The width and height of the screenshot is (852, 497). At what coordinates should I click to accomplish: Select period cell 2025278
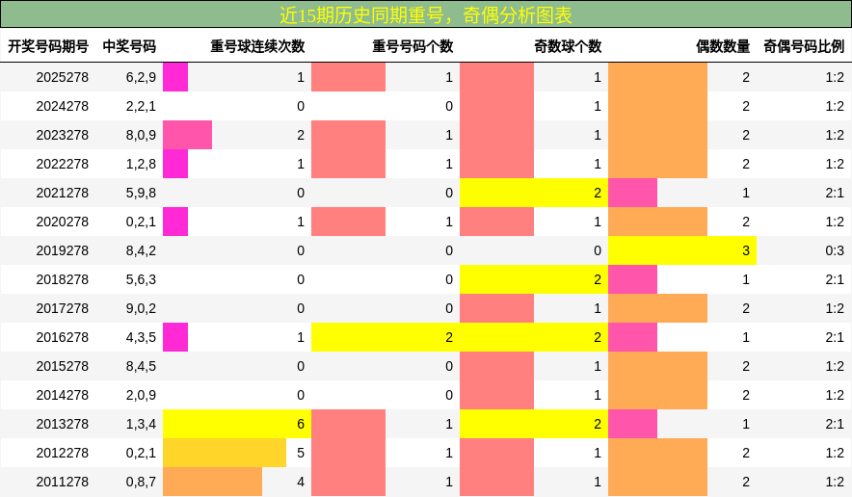pyautogui.click(x=63, y=77)
